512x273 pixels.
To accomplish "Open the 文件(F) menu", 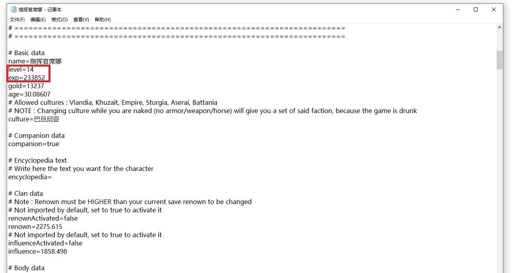I will (x=17, y=19).
